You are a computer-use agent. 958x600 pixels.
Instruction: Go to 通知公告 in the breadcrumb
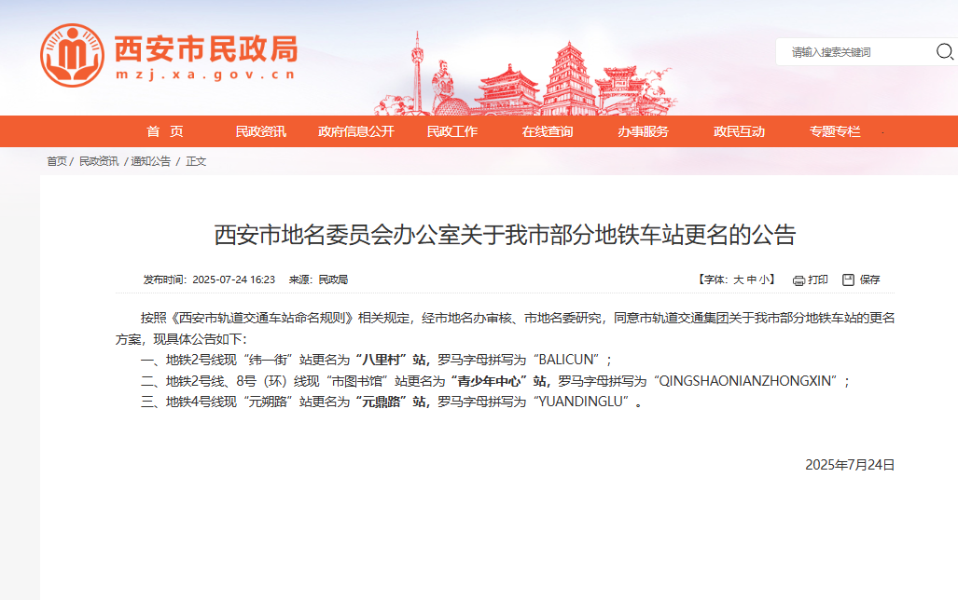point(150,161)
